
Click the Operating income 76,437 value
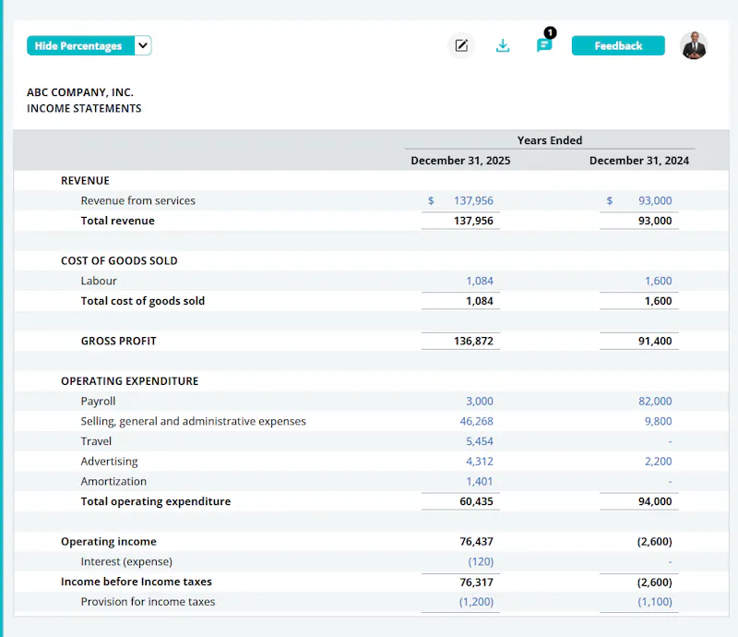(x=476, y=541)
